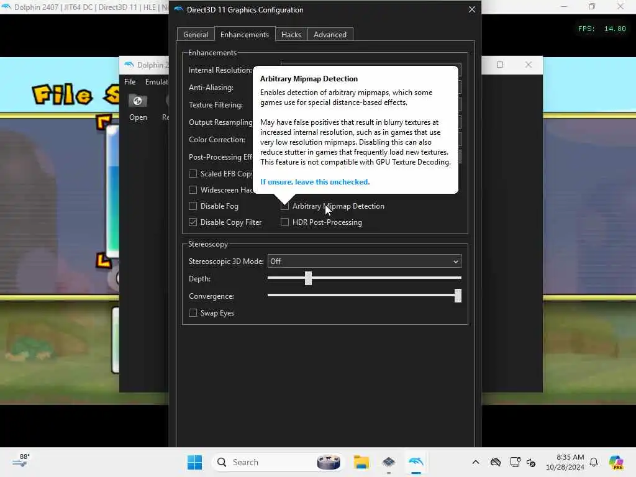636x477 pixels.
Task: Close the Graphics Configuration dialog
Action: 472,9
